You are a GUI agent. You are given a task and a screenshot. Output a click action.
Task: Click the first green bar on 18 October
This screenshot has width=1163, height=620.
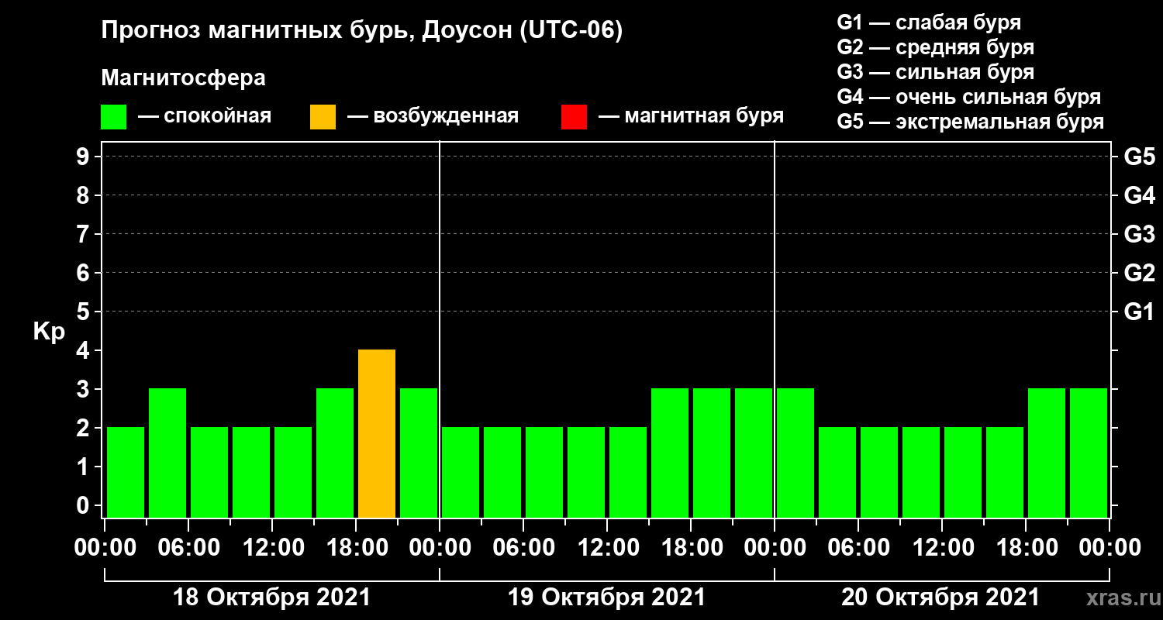[126, 472]
